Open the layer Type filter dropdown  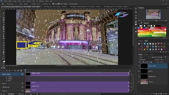point(144,57)
